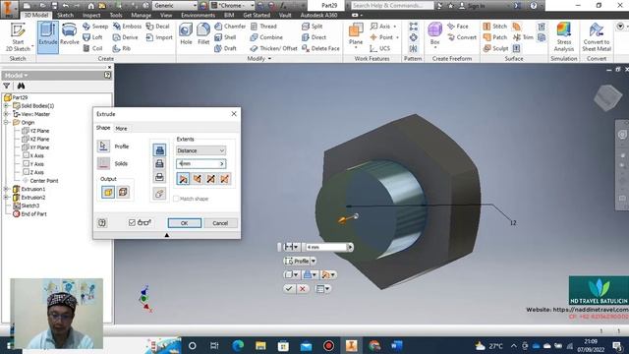Click the Solids selector button
The height and width of the screenshot is (354, 629).
pos(103,163)
